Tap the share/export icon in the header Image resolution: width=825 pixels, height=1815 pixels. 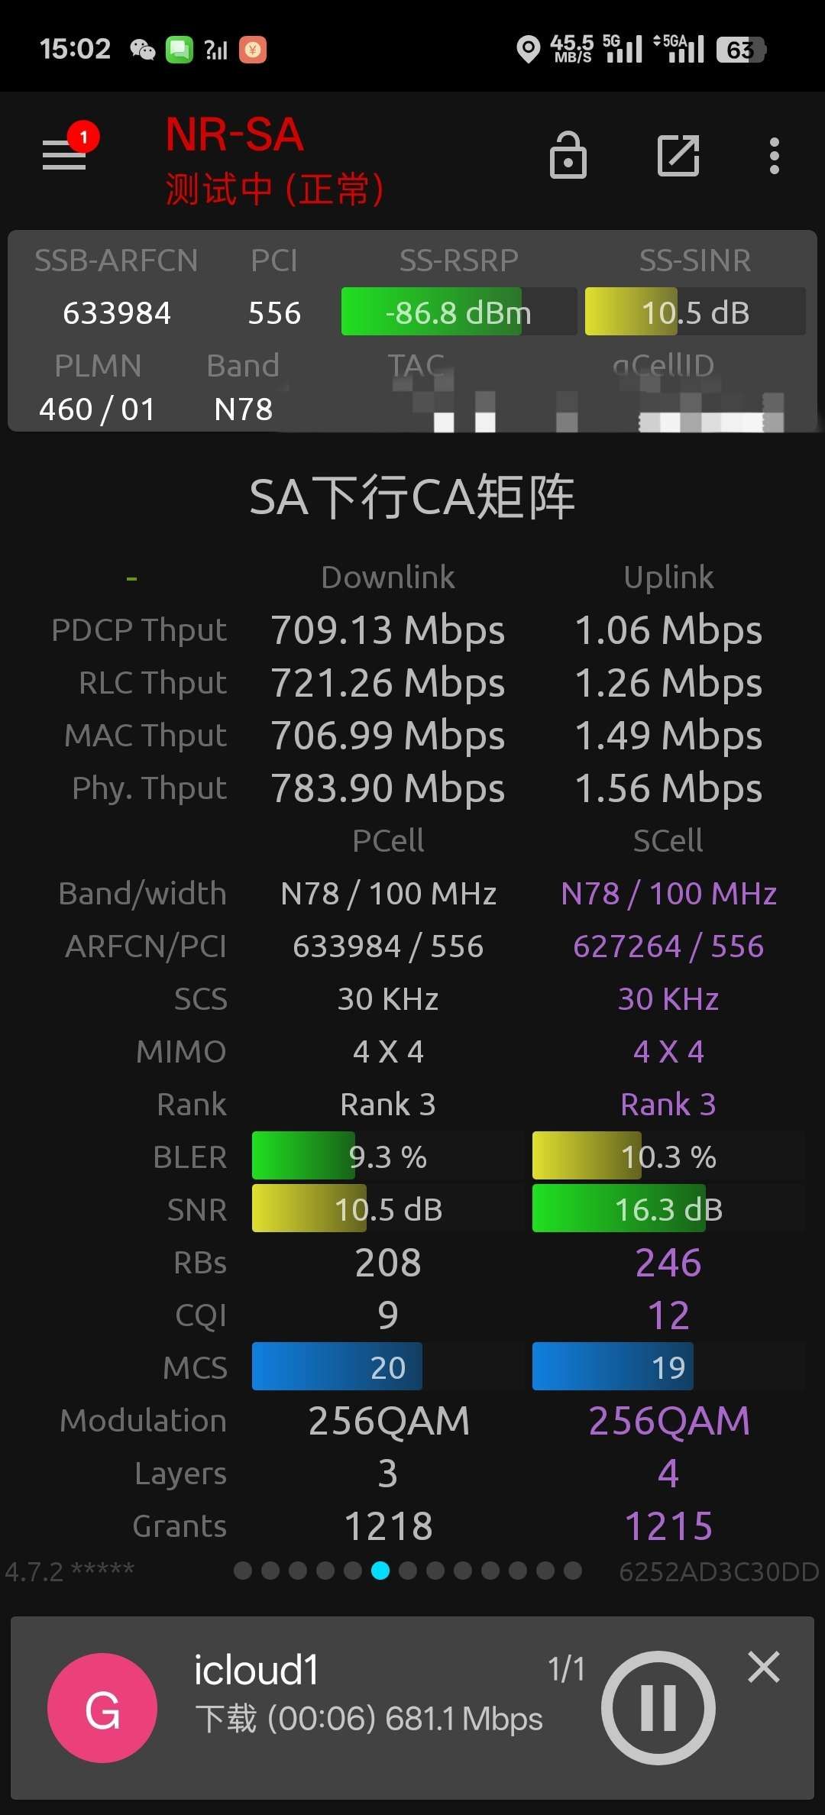(678, 156)
